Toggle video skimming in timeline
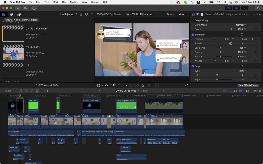Image resolution: width=263 pixels, height=164 pixels. (x=225, y=91)
